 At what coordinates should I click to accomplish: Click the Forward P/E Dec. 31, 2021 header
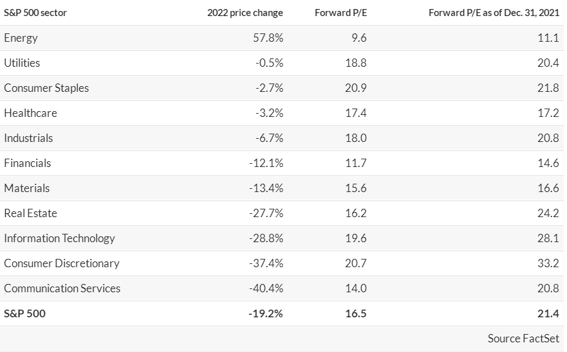pyautogui.click(x=494, y=13)
